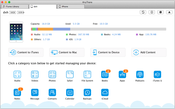The width and height of the screenshot is (175, 109).
Task: Open settings via the gear icon
Action: pos(161,12)
